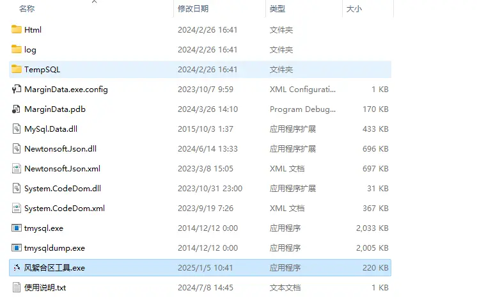
Task: Select the Newtonsoft.Json.xml file name
Action: click(62, 168)
